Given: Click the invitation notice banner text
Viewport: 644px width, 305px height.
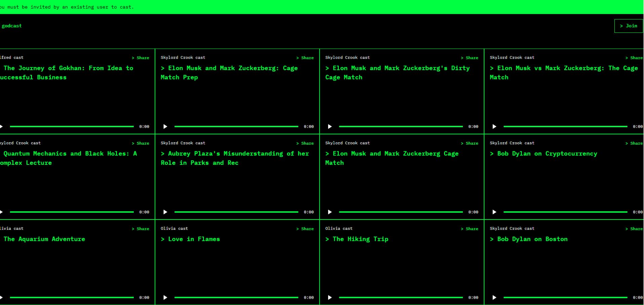Looking at the screenshot, I should click(x=67, y=7).
